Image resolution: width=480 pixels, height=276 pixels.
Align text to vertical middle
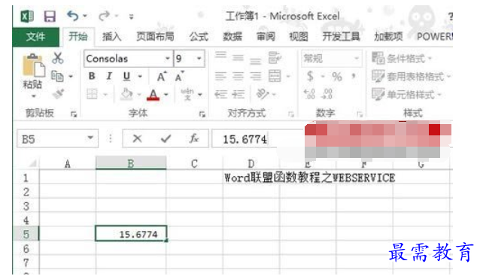tap(238, 57)
